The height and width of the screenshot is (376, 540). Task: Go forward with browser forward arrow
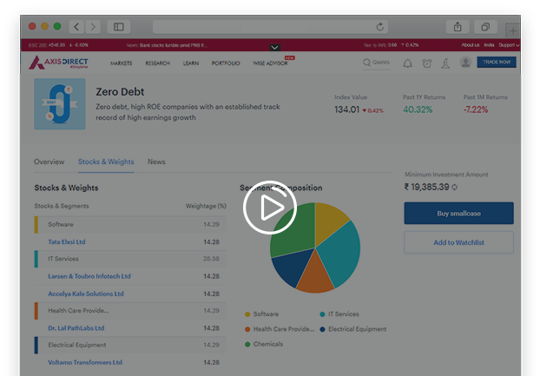tap(93, 27)
